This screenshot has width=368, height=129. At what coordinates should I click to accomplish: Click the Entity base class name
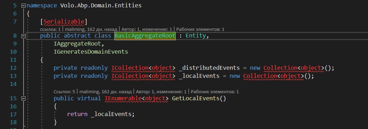click(196, 36)
